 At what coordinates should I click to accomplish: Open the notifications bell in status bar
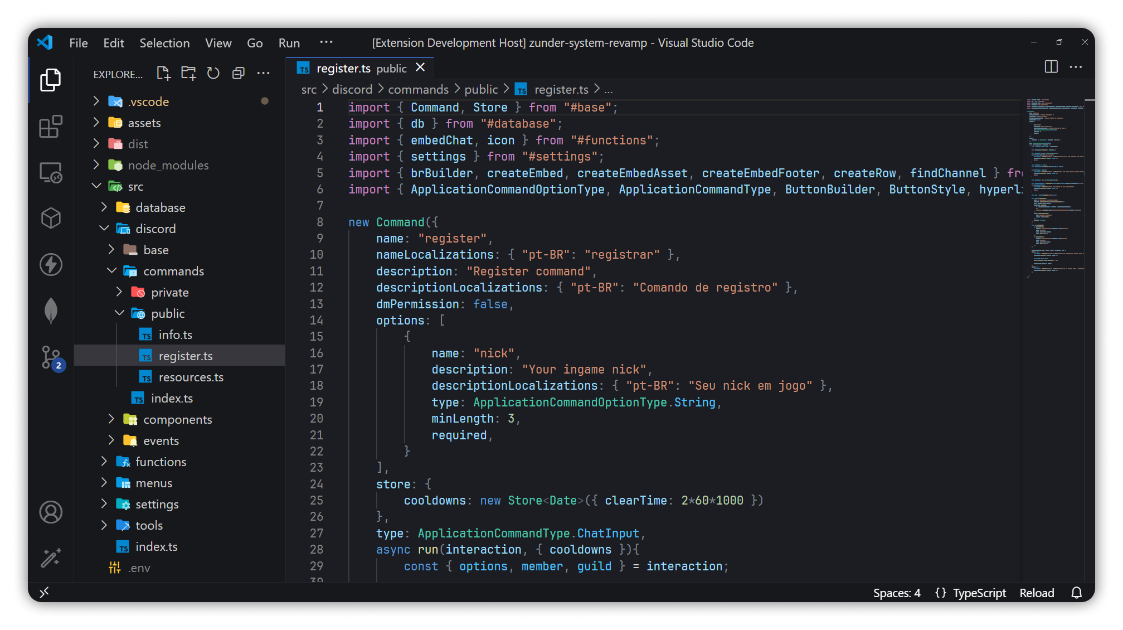[x=1076, y=593]
